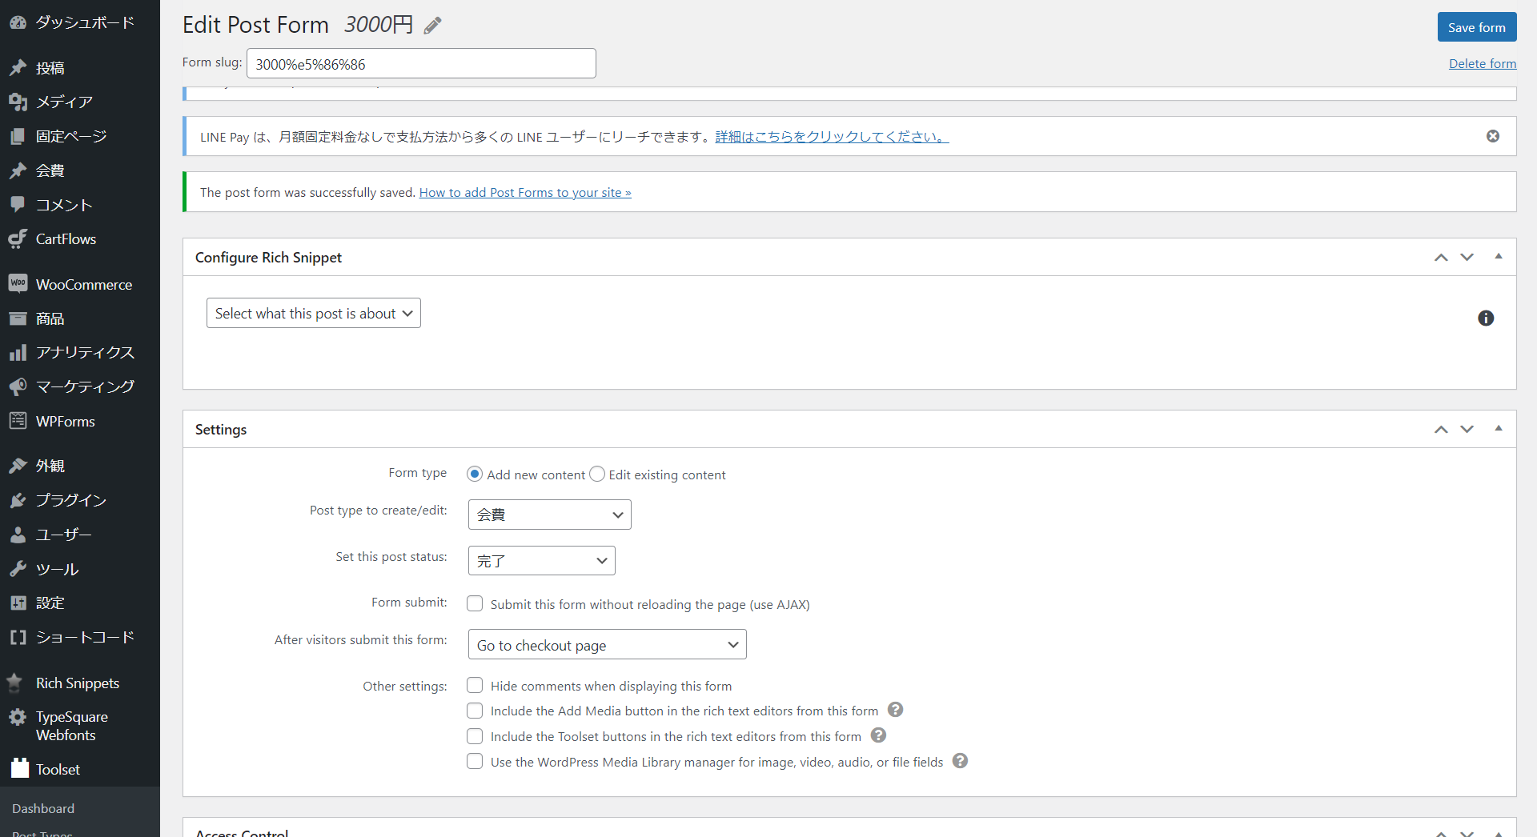
Task: Open Set this post status dropdown
Action: click(x=542, y=561)
